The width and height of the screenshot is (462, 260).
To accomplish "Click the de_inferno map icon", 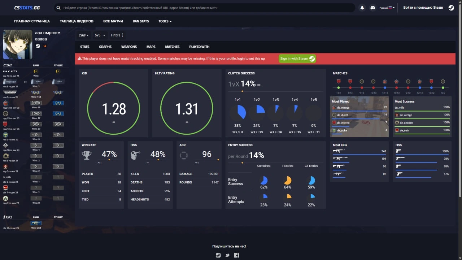I will point(334,123).
